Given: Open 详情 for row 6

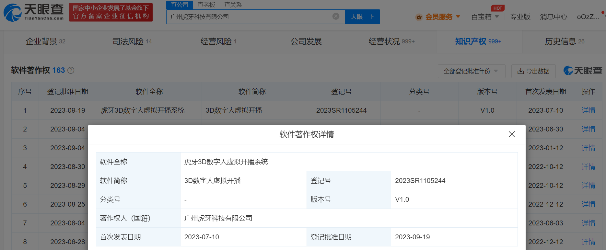Looking at the screenshot, I should (589, 204).
